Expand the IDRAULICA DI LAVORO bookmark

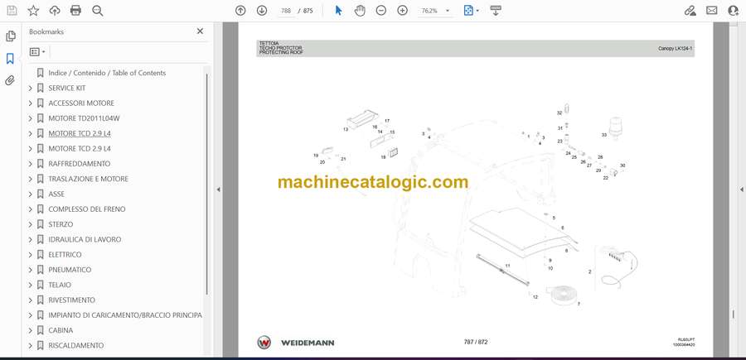31,240
